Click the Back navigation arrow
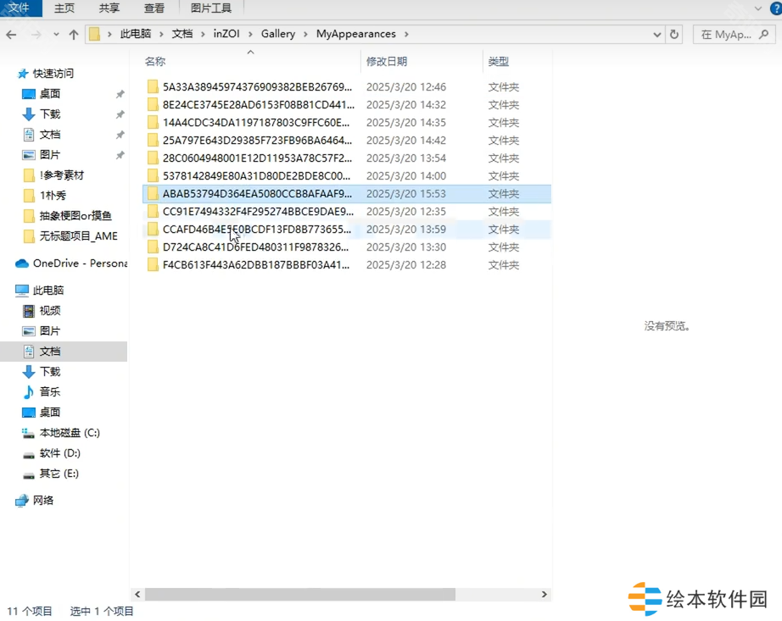Image resolution: width=782 pixels, height=621 pixels. tap(11, 35)
